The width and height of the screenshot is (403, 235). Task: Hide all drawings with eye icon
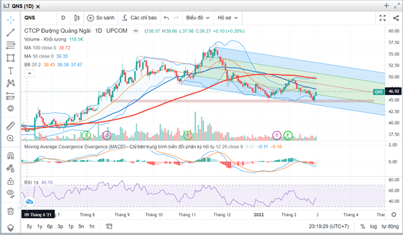(10, 193)
